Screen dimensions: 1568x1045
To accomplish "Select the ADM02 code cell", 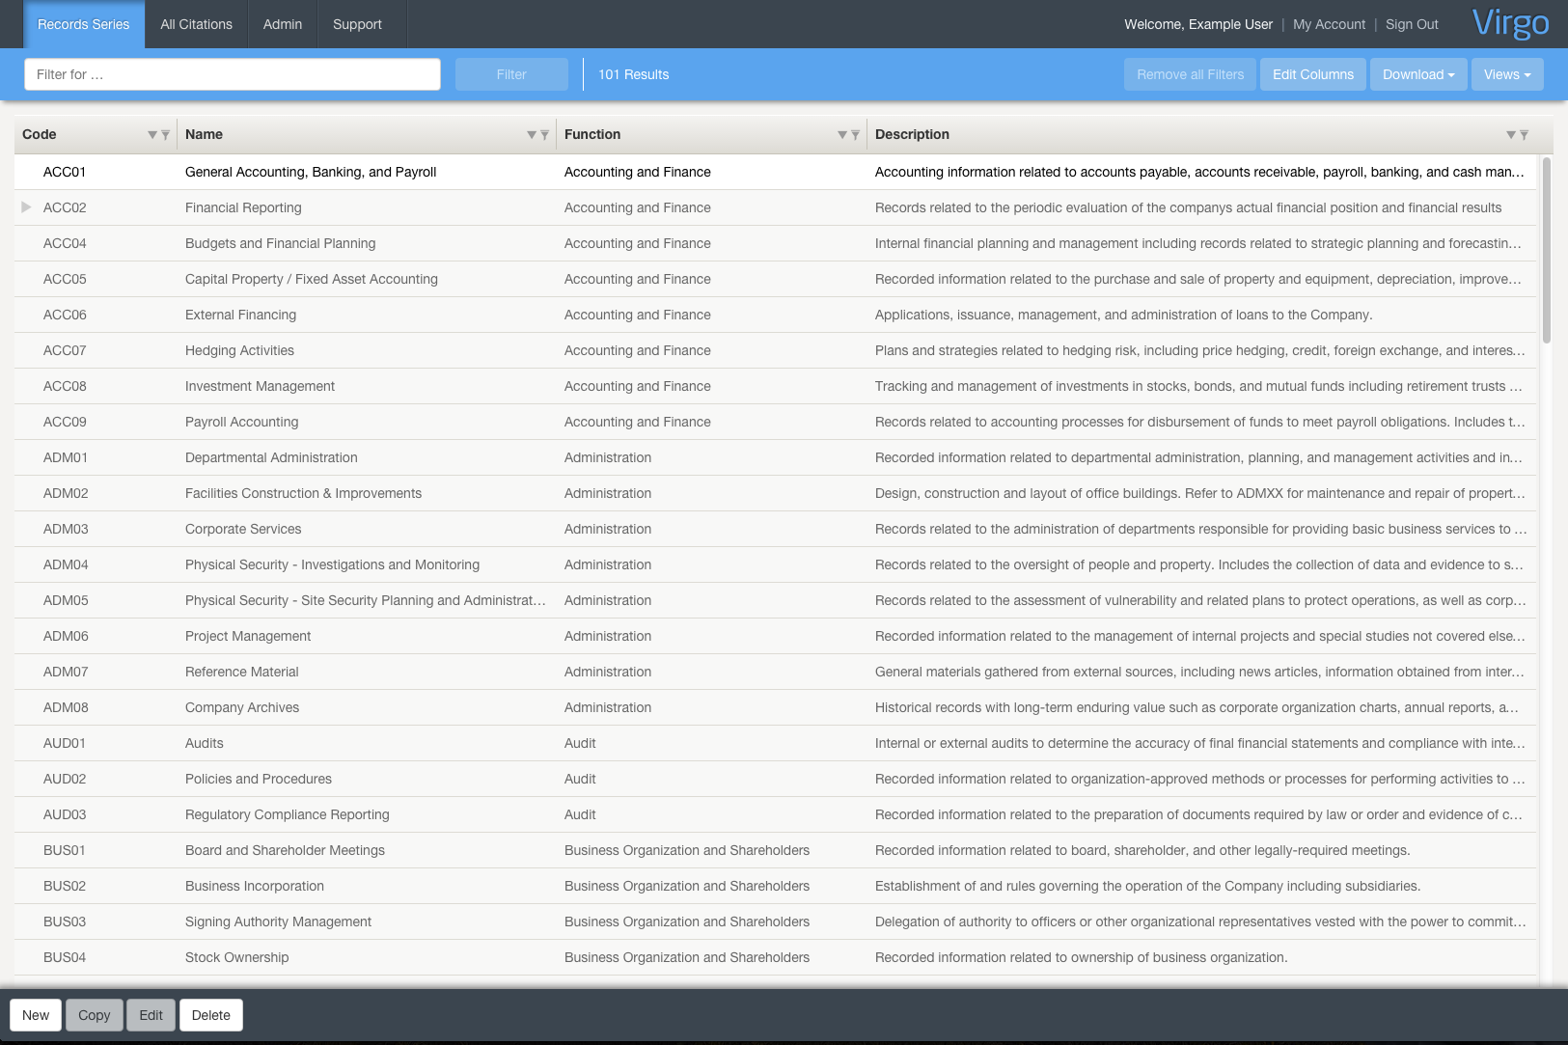I will coord(66,493).
